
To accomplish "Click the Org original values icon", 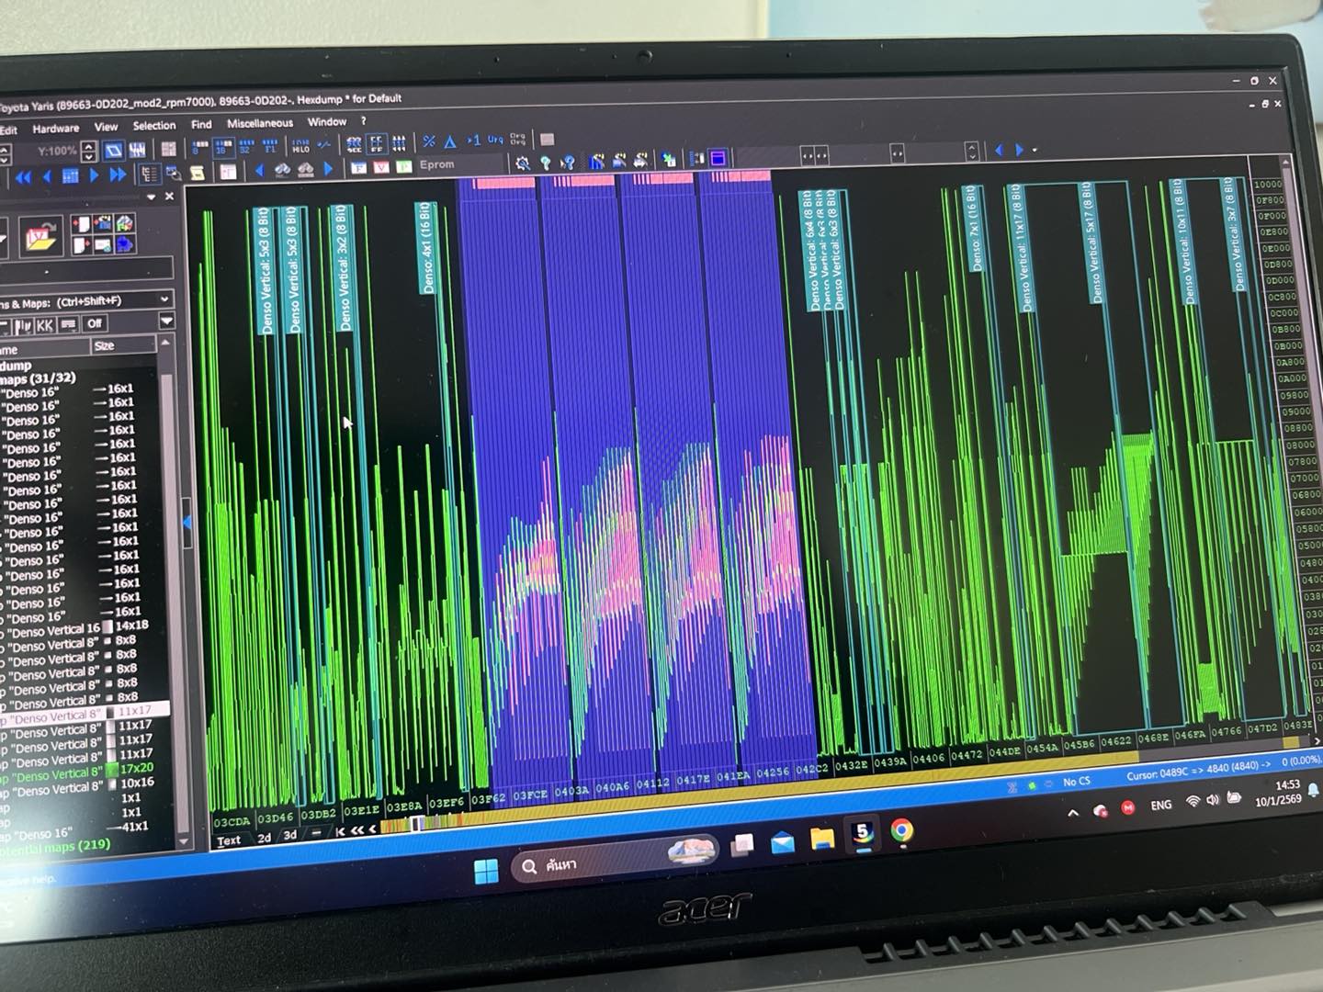I will 518,140.
